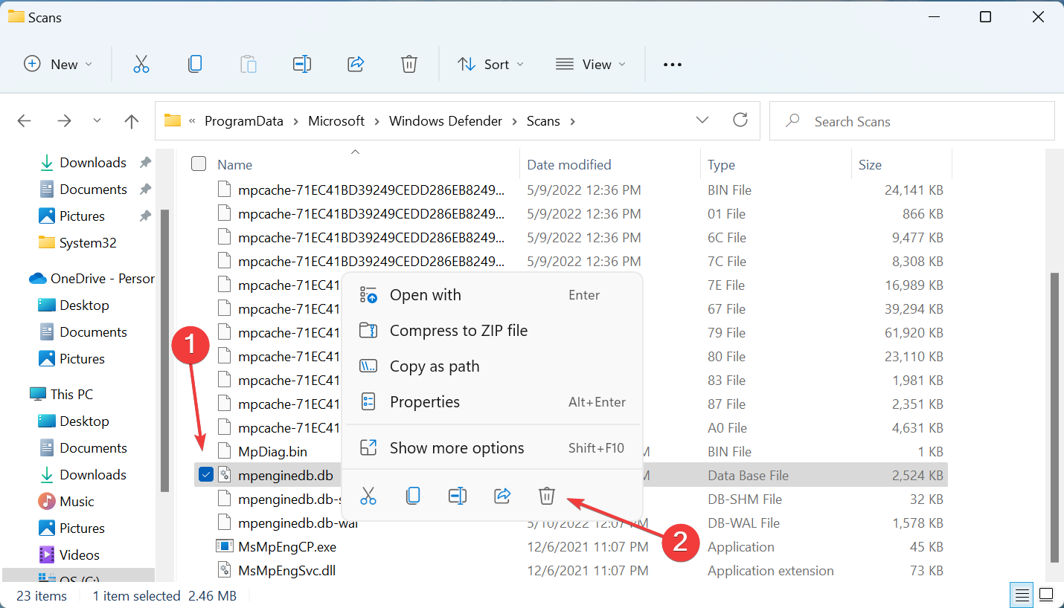The width and height of the screenshot is (1064, 608).
Task: Uncheck the mpenginedb.db selection checkbox
Action: (205, 473)
